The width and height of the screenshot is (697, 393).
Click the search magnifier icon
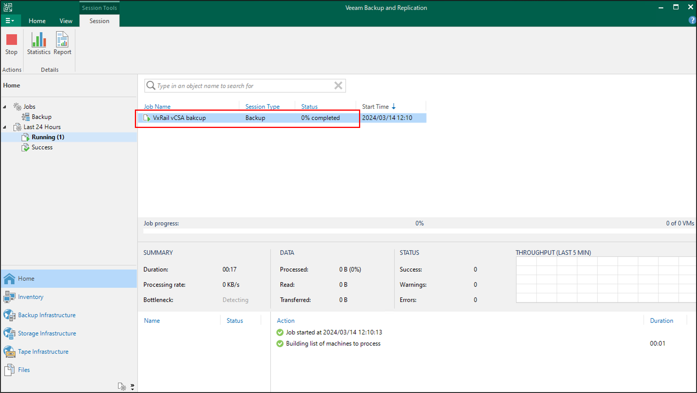pyautogui.click(x=151, y=85)
